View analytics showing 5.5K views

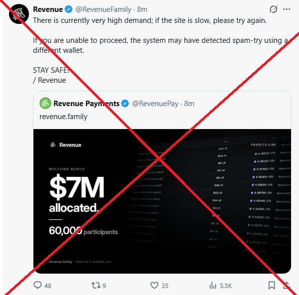[x=213, y=286]
